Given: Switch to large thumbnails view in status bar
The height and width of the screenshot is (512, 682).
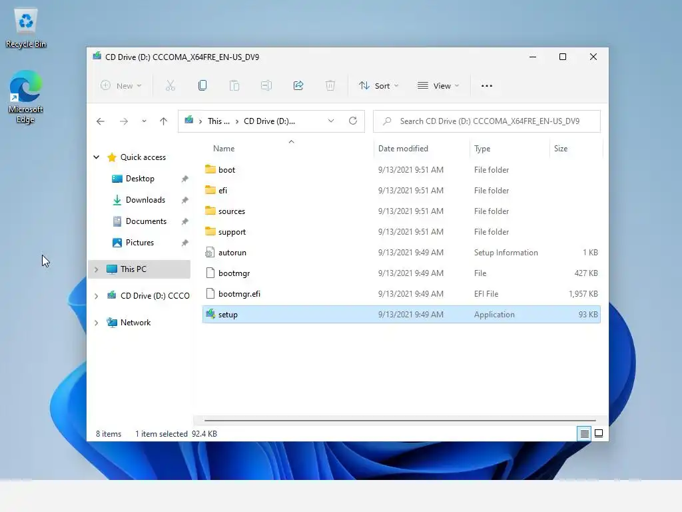Looking at the screenshot, I should click(599, 433).
